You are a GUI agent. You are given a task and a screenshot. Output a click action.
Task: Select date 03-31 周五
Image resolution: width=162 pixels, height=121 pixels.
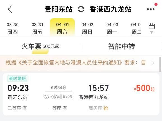pos(37,28)
